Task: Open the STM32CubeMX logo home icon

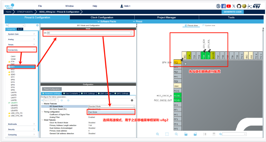Action: click(x=9, y=6)
